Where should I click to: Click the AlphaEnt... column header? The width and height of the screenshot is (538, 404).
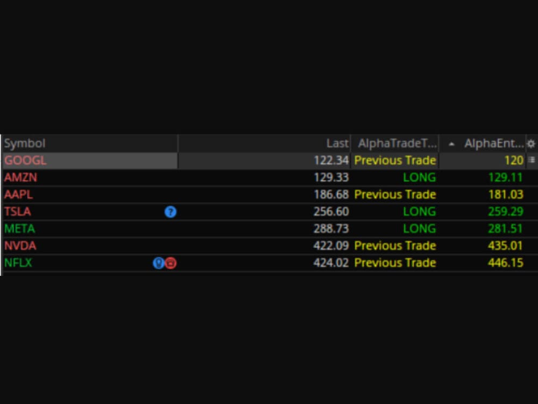[494, 143]
